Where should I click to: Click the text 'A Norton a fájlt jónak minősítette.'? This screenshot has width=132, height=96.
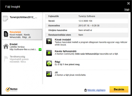[x=70, y=75]
